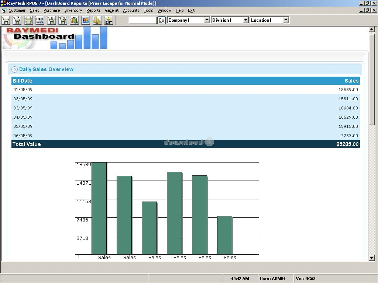Screen dimensions: 378x283
Task: Click the first shopping cart toolbar icon
Action: click(x=6, y=20)
